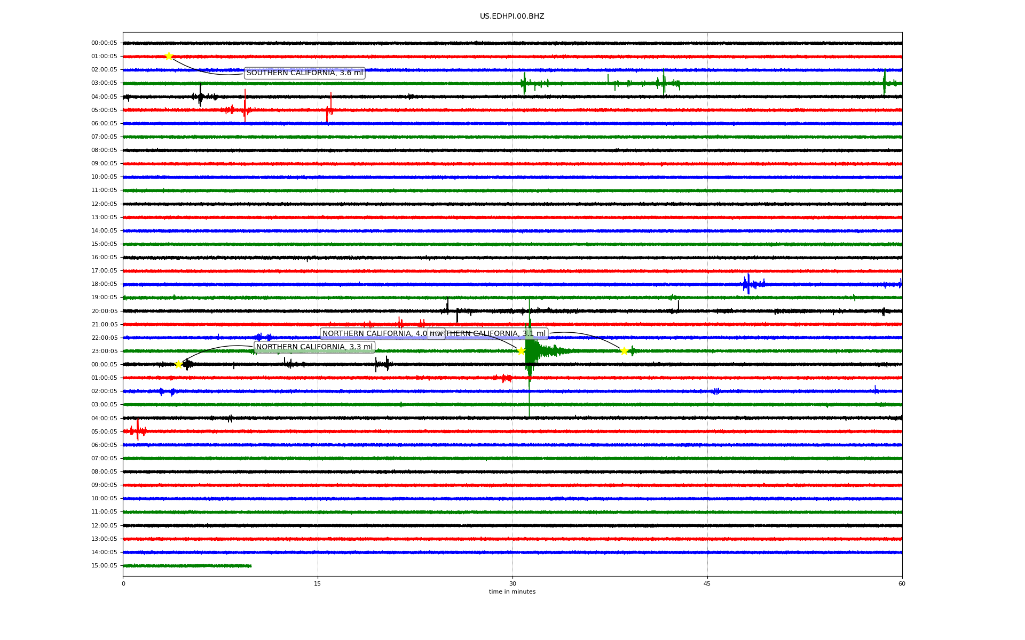Click the 23:00:05 trace time label
The width and height of the screenshot is (1025, 640).
click(x=104, y=351)
